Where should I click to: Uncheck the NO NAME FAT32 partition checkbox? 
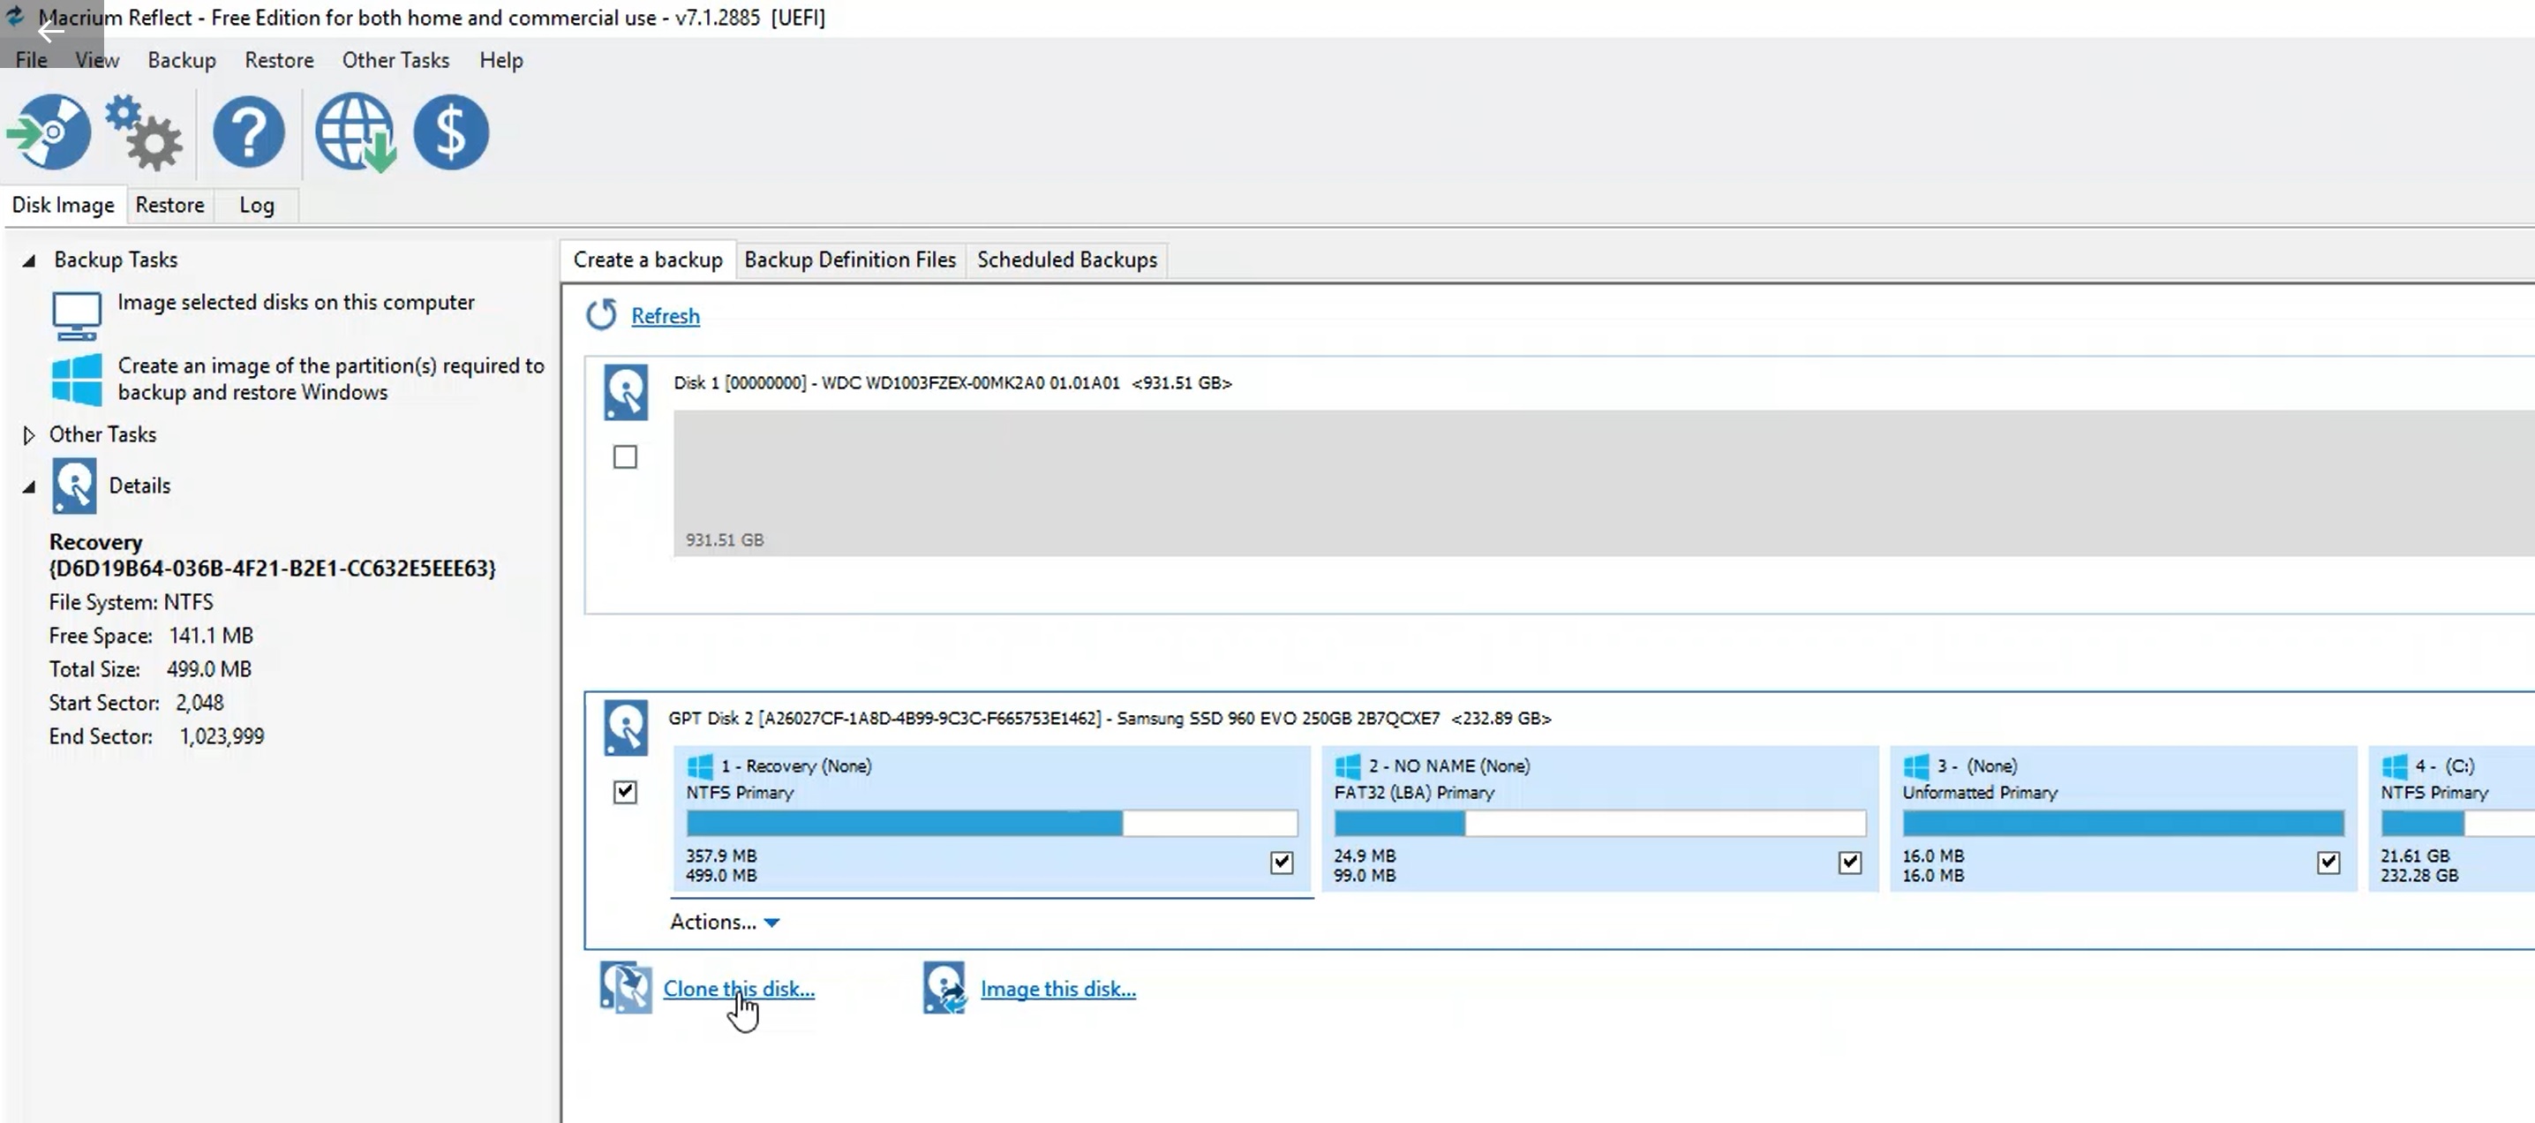[1850, 863]
